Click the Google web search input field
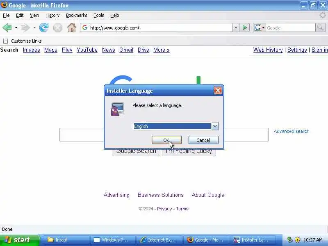The height and width of the screenshot is (246, 328). pos(164,135)
